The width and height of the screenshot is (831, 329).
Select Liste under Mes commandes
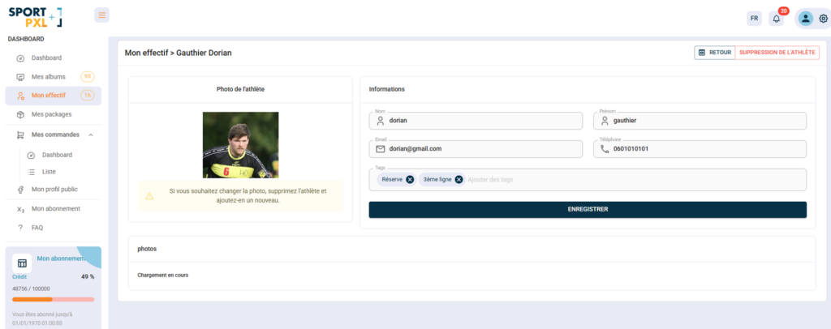(x=49, y=172)
